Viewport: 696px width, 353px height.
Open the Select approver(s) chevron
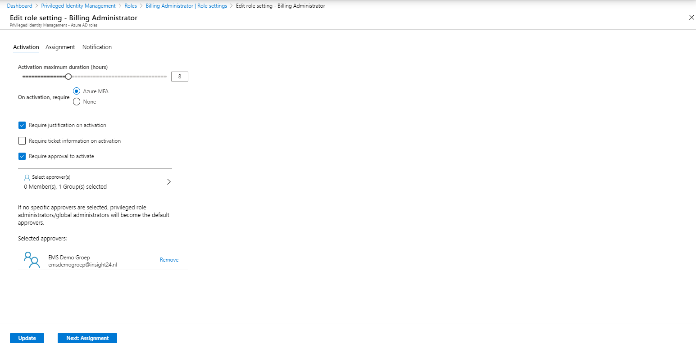[x=169, y=182]
